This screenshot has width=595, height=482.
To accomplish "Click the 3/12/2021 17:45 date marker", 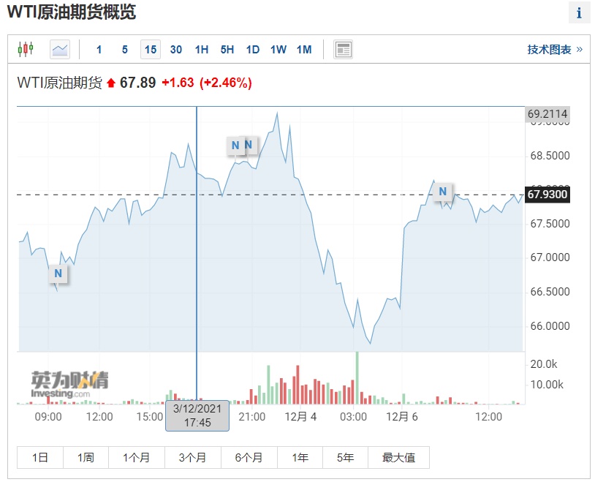I will click(197, 415).
